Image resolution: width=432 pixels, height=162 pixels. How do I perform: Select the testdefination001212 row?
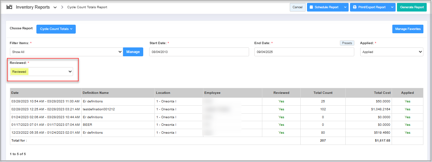coord(99,109)
